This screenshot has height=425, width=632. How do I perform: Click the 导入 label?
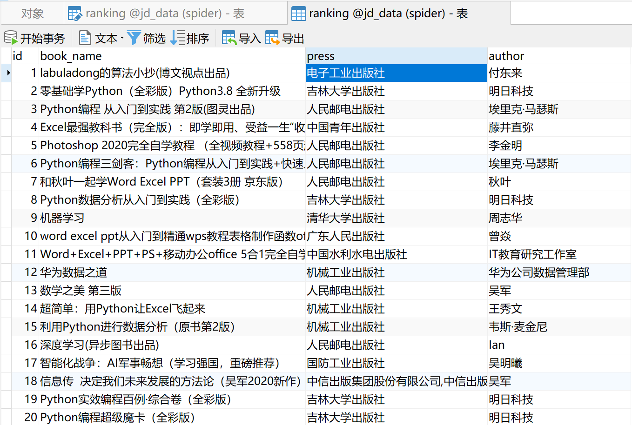tap(249, 39)
